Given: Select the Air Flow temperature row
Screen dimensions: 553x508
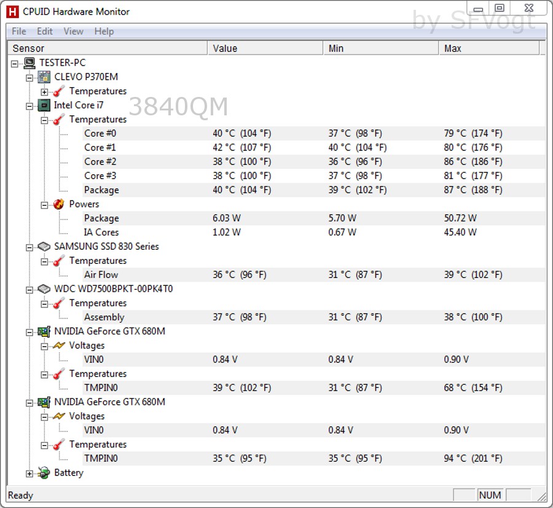Looking at the screenshot, I should point(314,275).
